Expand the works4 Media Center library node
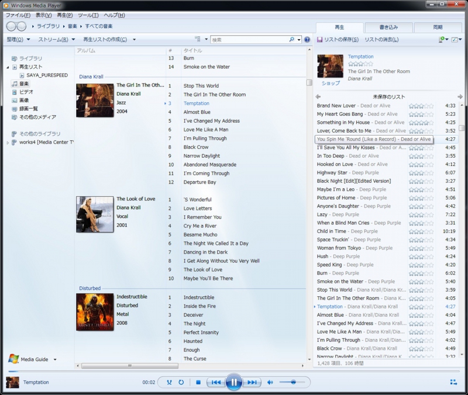This screenshot has width=468, height=395. 8,143
